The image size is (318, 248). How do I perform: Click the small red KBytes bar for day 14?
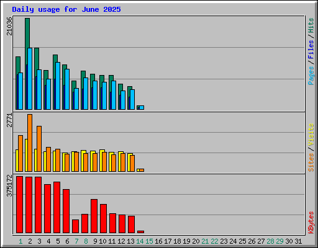pos(140,232)
